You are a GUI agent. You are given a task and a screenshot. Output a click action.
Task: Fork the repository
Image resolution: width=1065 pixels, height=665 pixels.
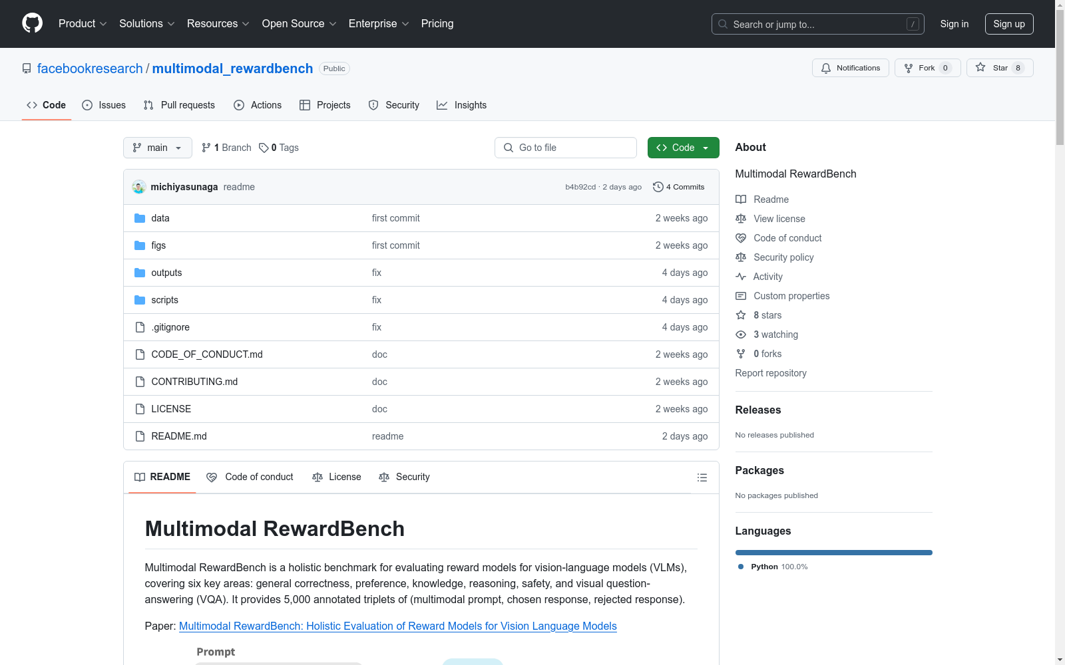click(x=928, y=68)
